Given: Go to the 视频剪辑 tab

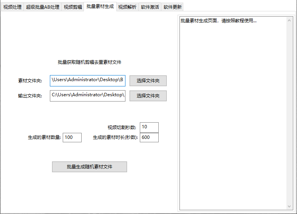Looking at the screenshot, I should pyautogui.click(x=73, y=7).
